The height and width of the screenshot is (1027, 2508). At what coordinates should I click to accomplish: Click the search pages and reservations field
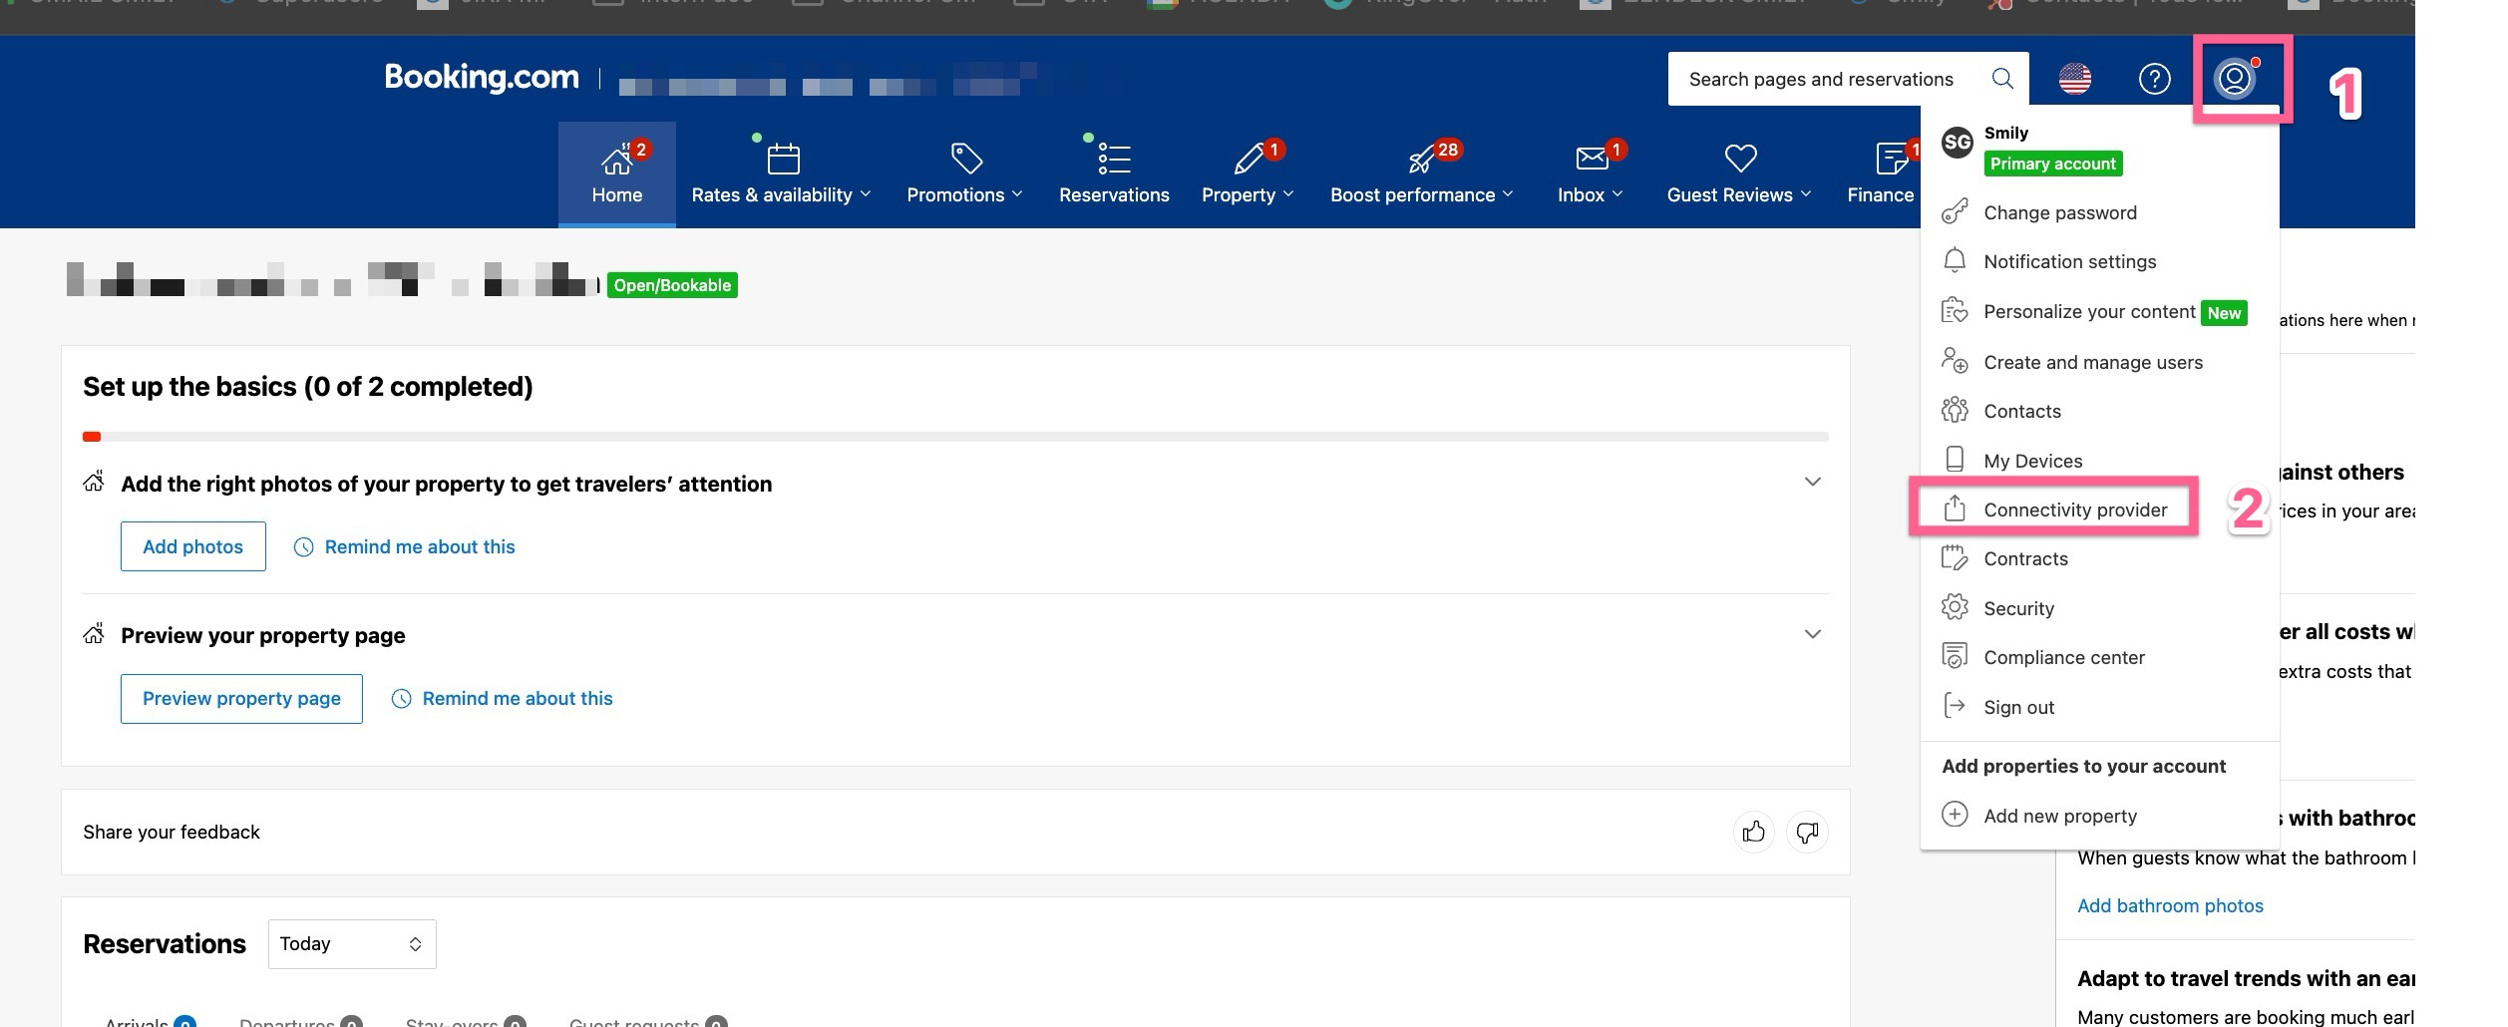click(1820, 79)
